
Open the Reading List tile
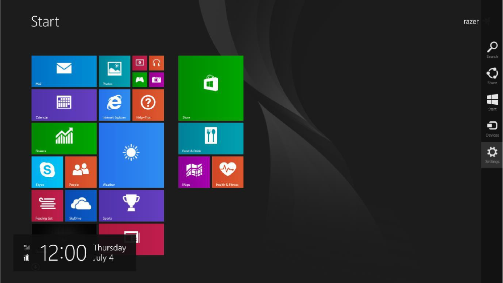[47, 205]
